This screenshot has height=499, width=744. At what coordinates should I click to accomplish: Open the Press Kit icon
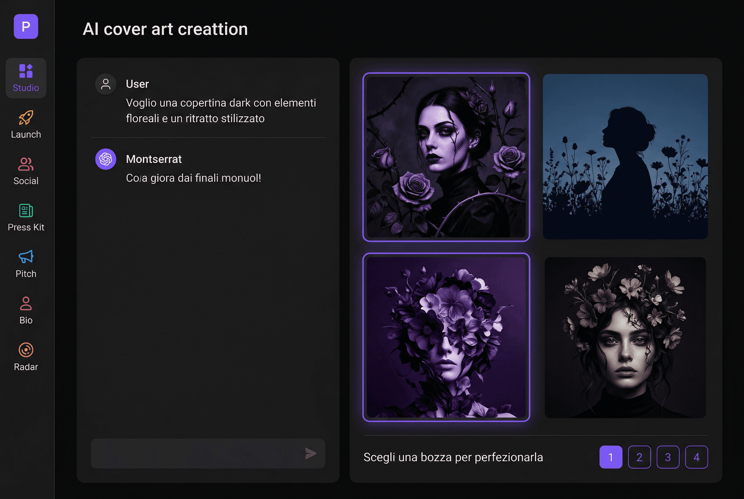[x=26, y=211]
